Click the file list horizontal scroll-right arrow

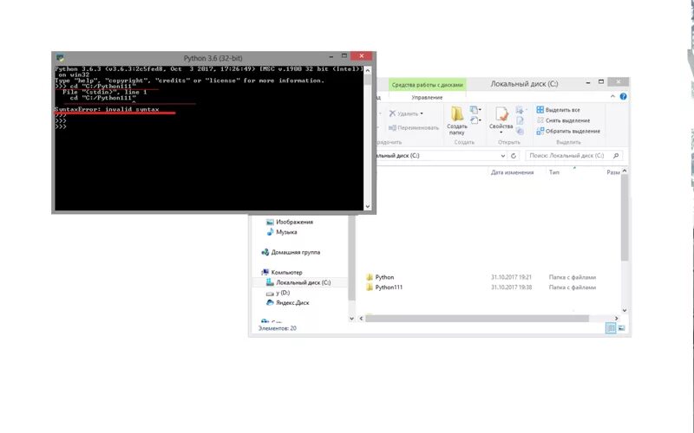tap(616, 318)
